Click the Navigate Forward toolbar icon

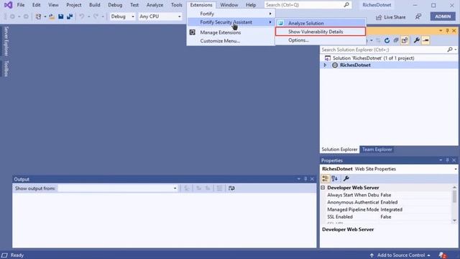26,17
